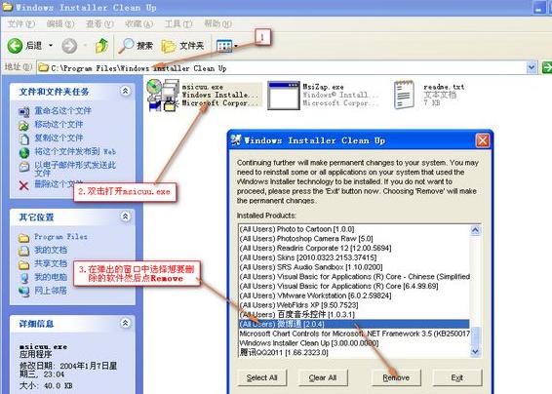552x394 pixels.
Task: Click the move file icon in task pane
Action: pos(23,126)
